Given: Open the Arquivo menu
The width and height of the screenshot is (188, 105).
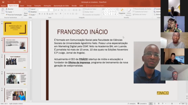Looking at the screenshot, I should click(4, 6).
